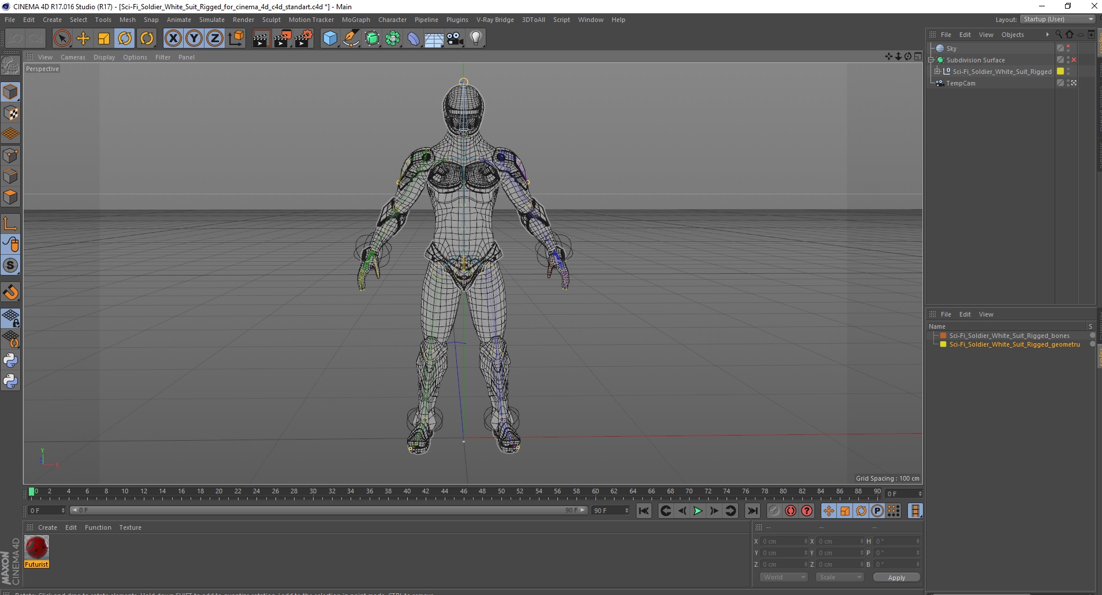Open the floor/environment objects icon

coord(434,39)
